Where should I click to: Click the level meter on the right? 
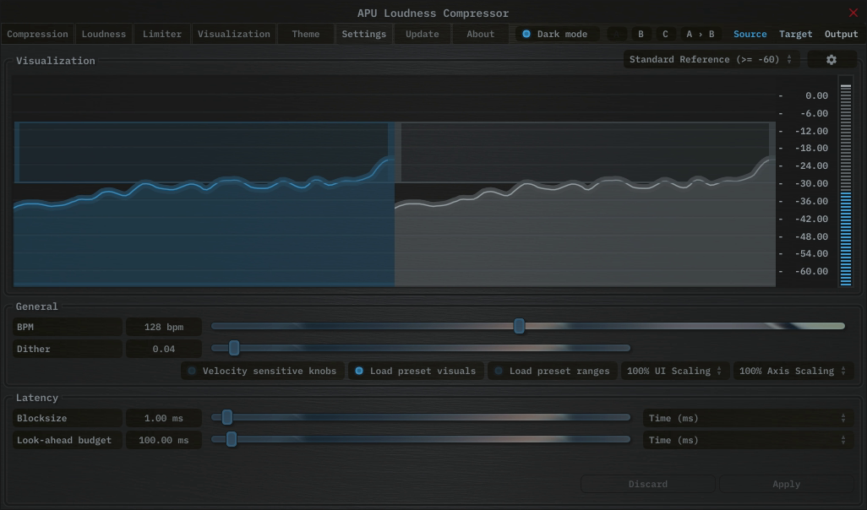tap(845, 182)
